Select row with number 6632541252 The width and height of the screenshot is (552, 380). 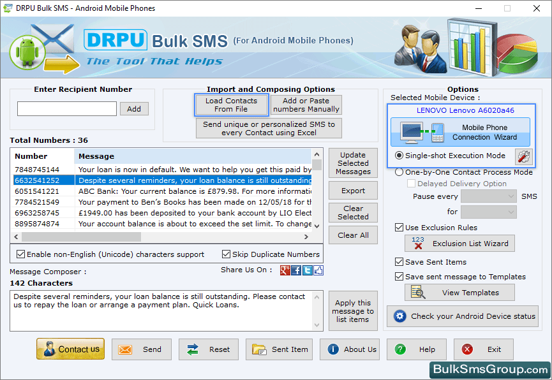pyautogui.click(x=162, y=180)
